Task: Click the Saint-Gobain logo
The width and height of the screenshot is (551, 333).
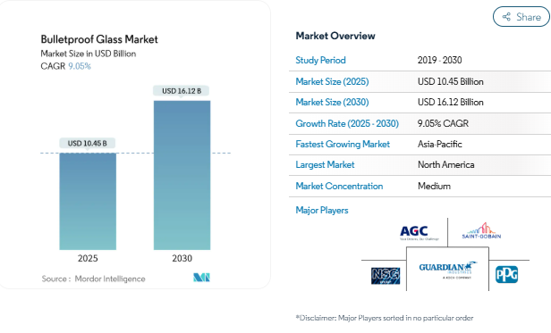Action: pos(481,230)
